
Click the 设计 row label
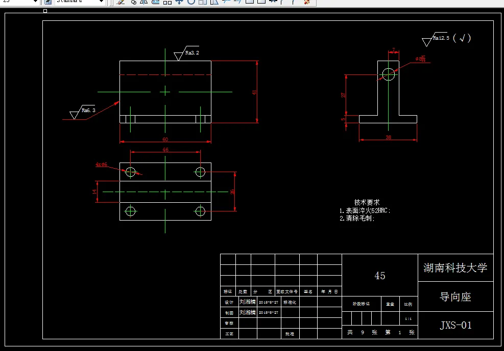pyautogui.click(x=229, y=302)
